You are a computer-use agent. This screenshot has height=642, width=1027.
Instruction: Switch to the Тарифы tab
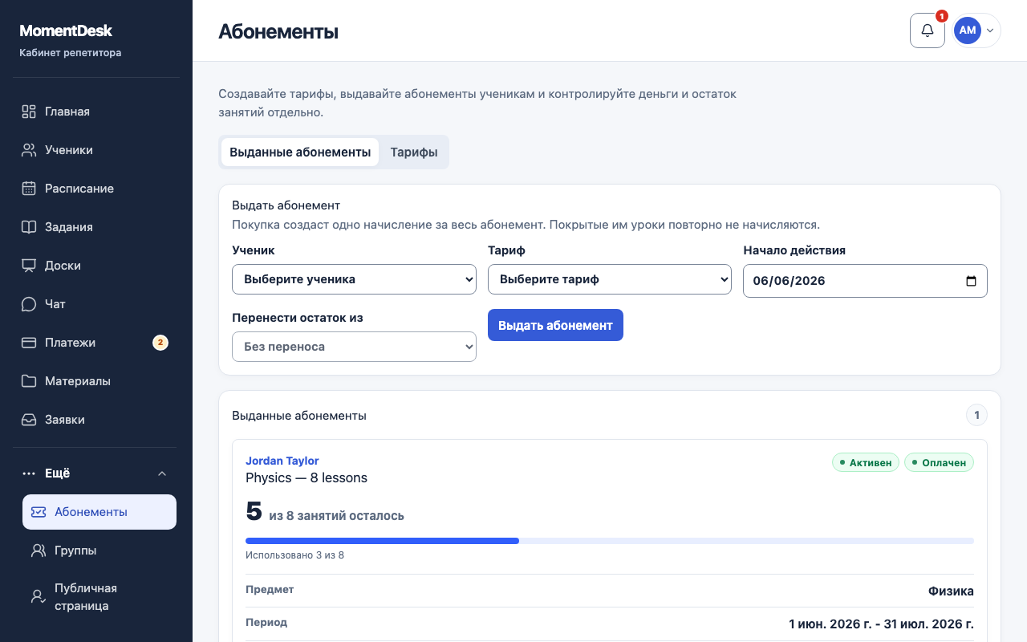point(414,152)
